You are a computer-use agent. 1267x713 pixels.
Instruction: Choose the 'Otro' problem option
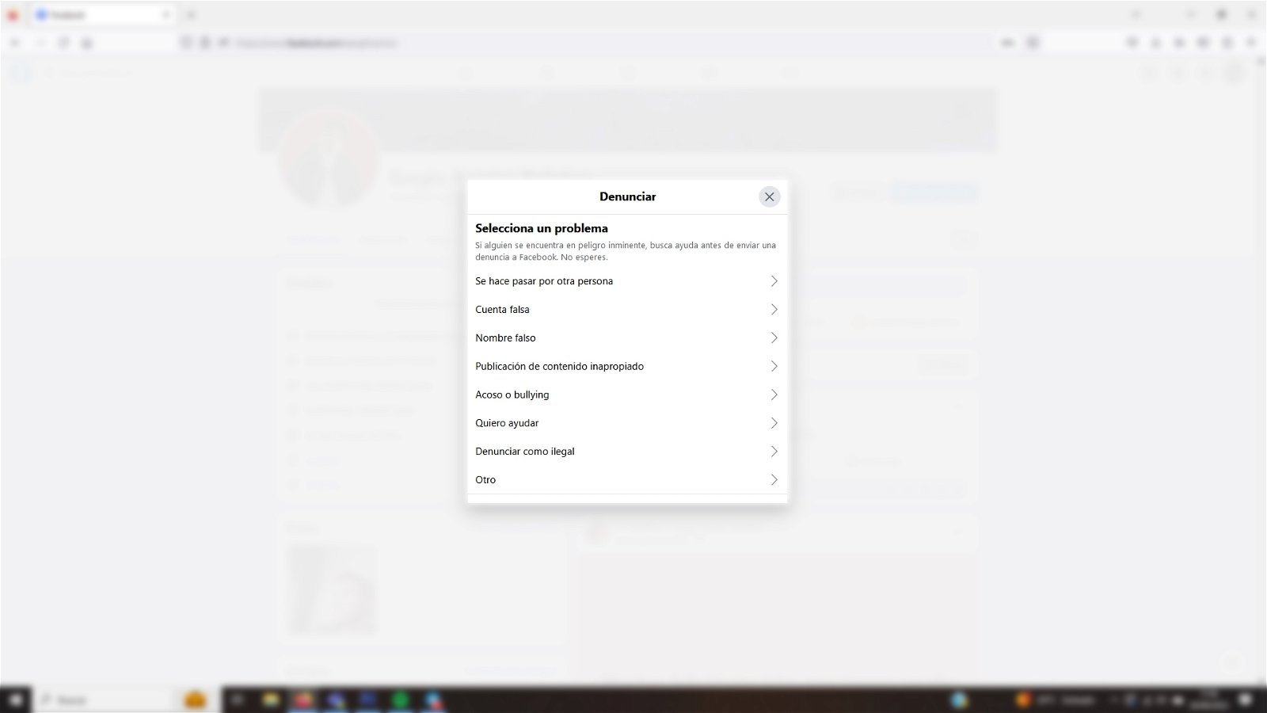627,480
